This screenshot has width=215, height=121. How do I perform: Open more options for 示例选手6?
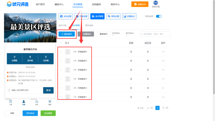pyautogui.click(x=163, y=52)
